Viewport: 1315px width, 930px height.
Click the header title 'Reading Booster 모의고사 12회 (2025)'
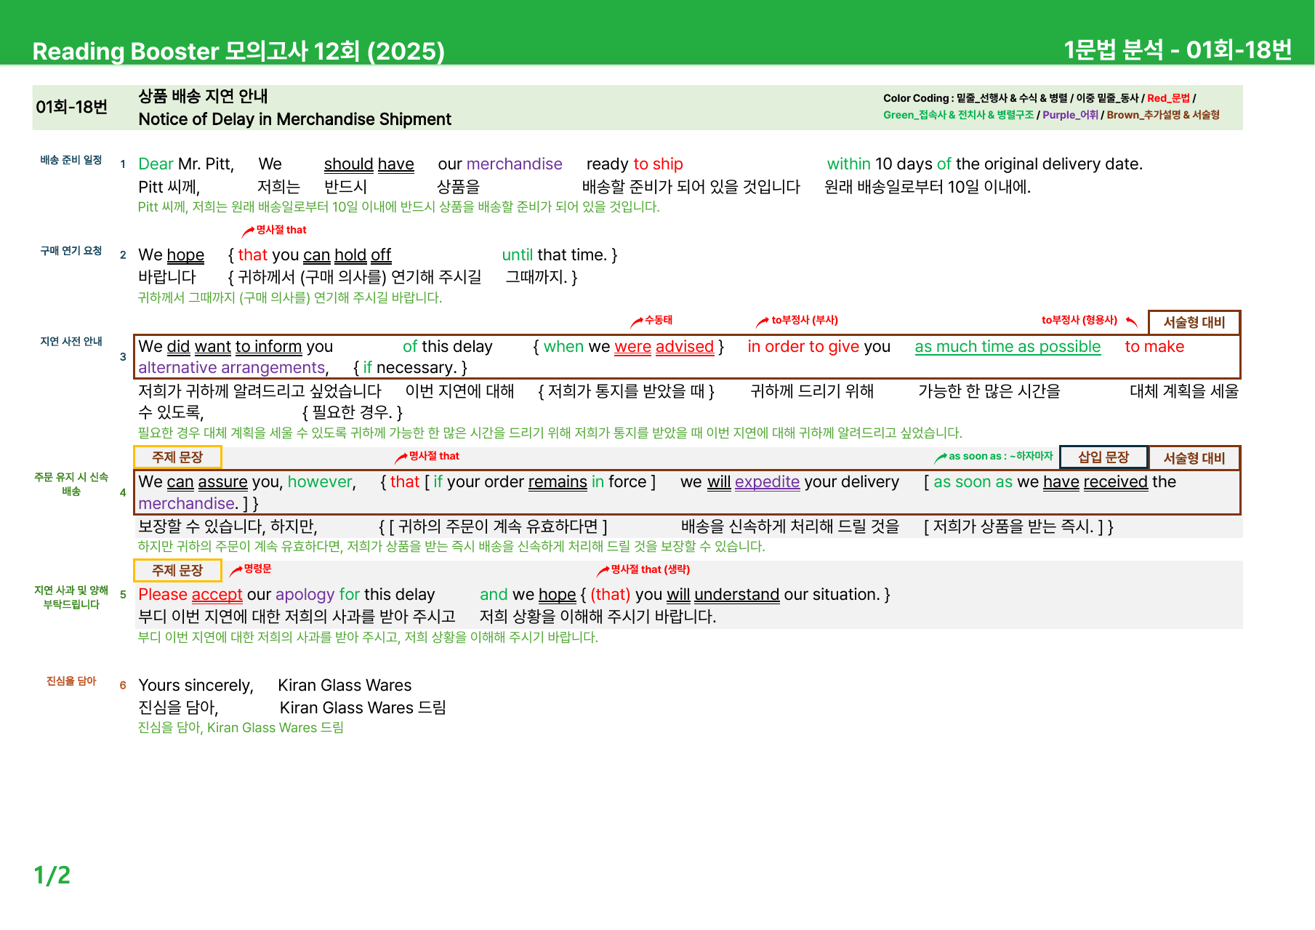pyautogui.click(x=238, y=51)
